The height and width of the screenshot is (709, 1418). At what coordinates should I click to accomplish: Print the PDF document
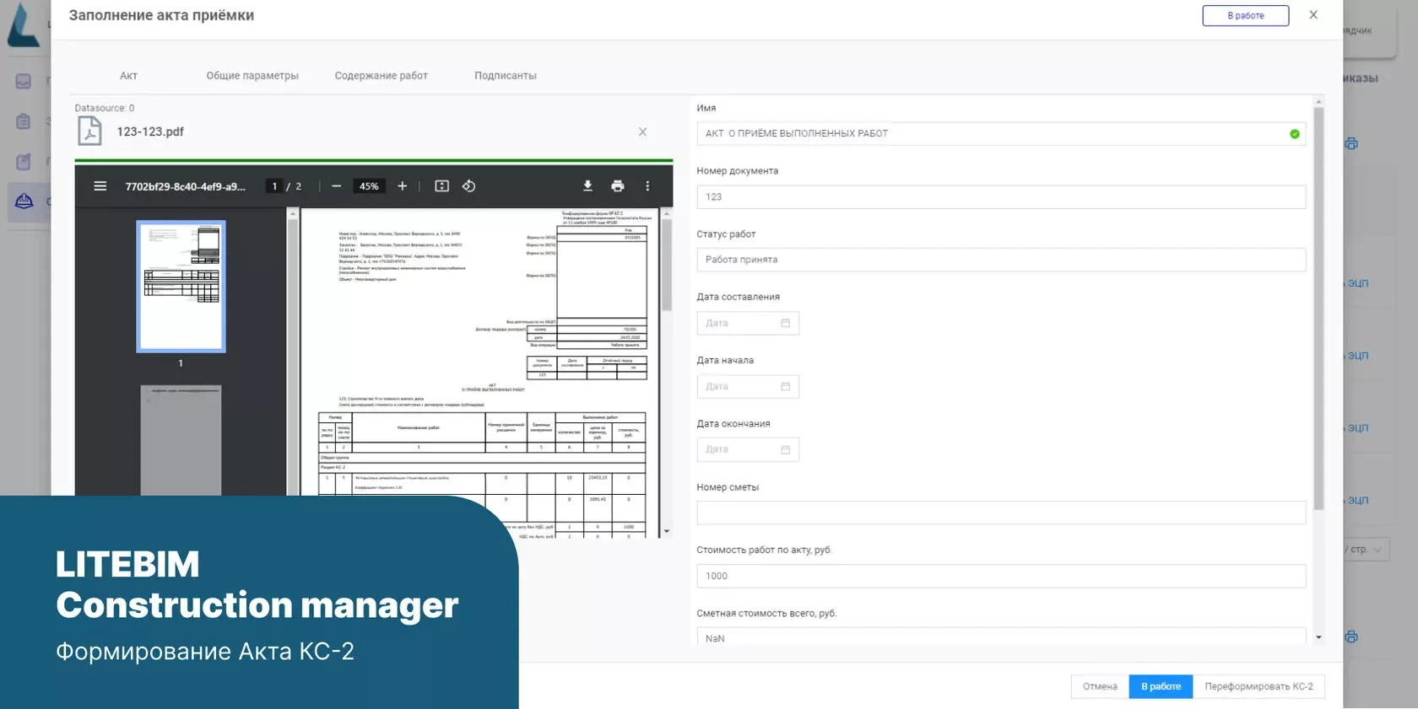[618, 186]
